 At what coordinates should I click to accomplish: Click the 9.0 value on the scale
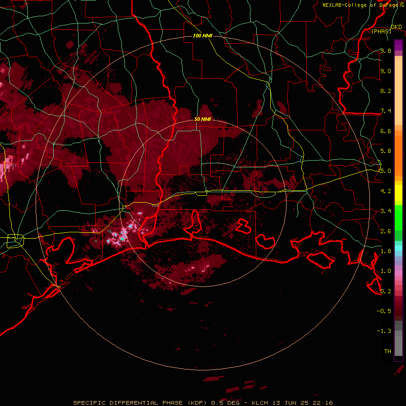point(386,71)
